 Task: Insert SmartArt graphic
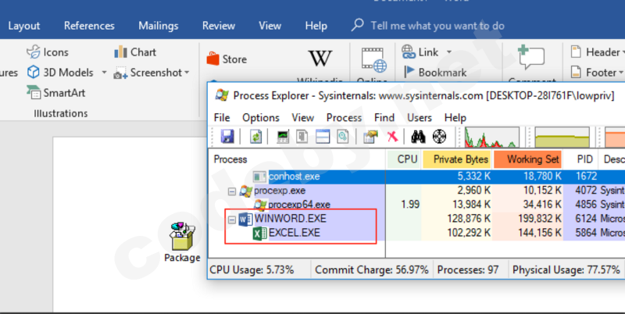pyautogui.click(x=55, y=93)
